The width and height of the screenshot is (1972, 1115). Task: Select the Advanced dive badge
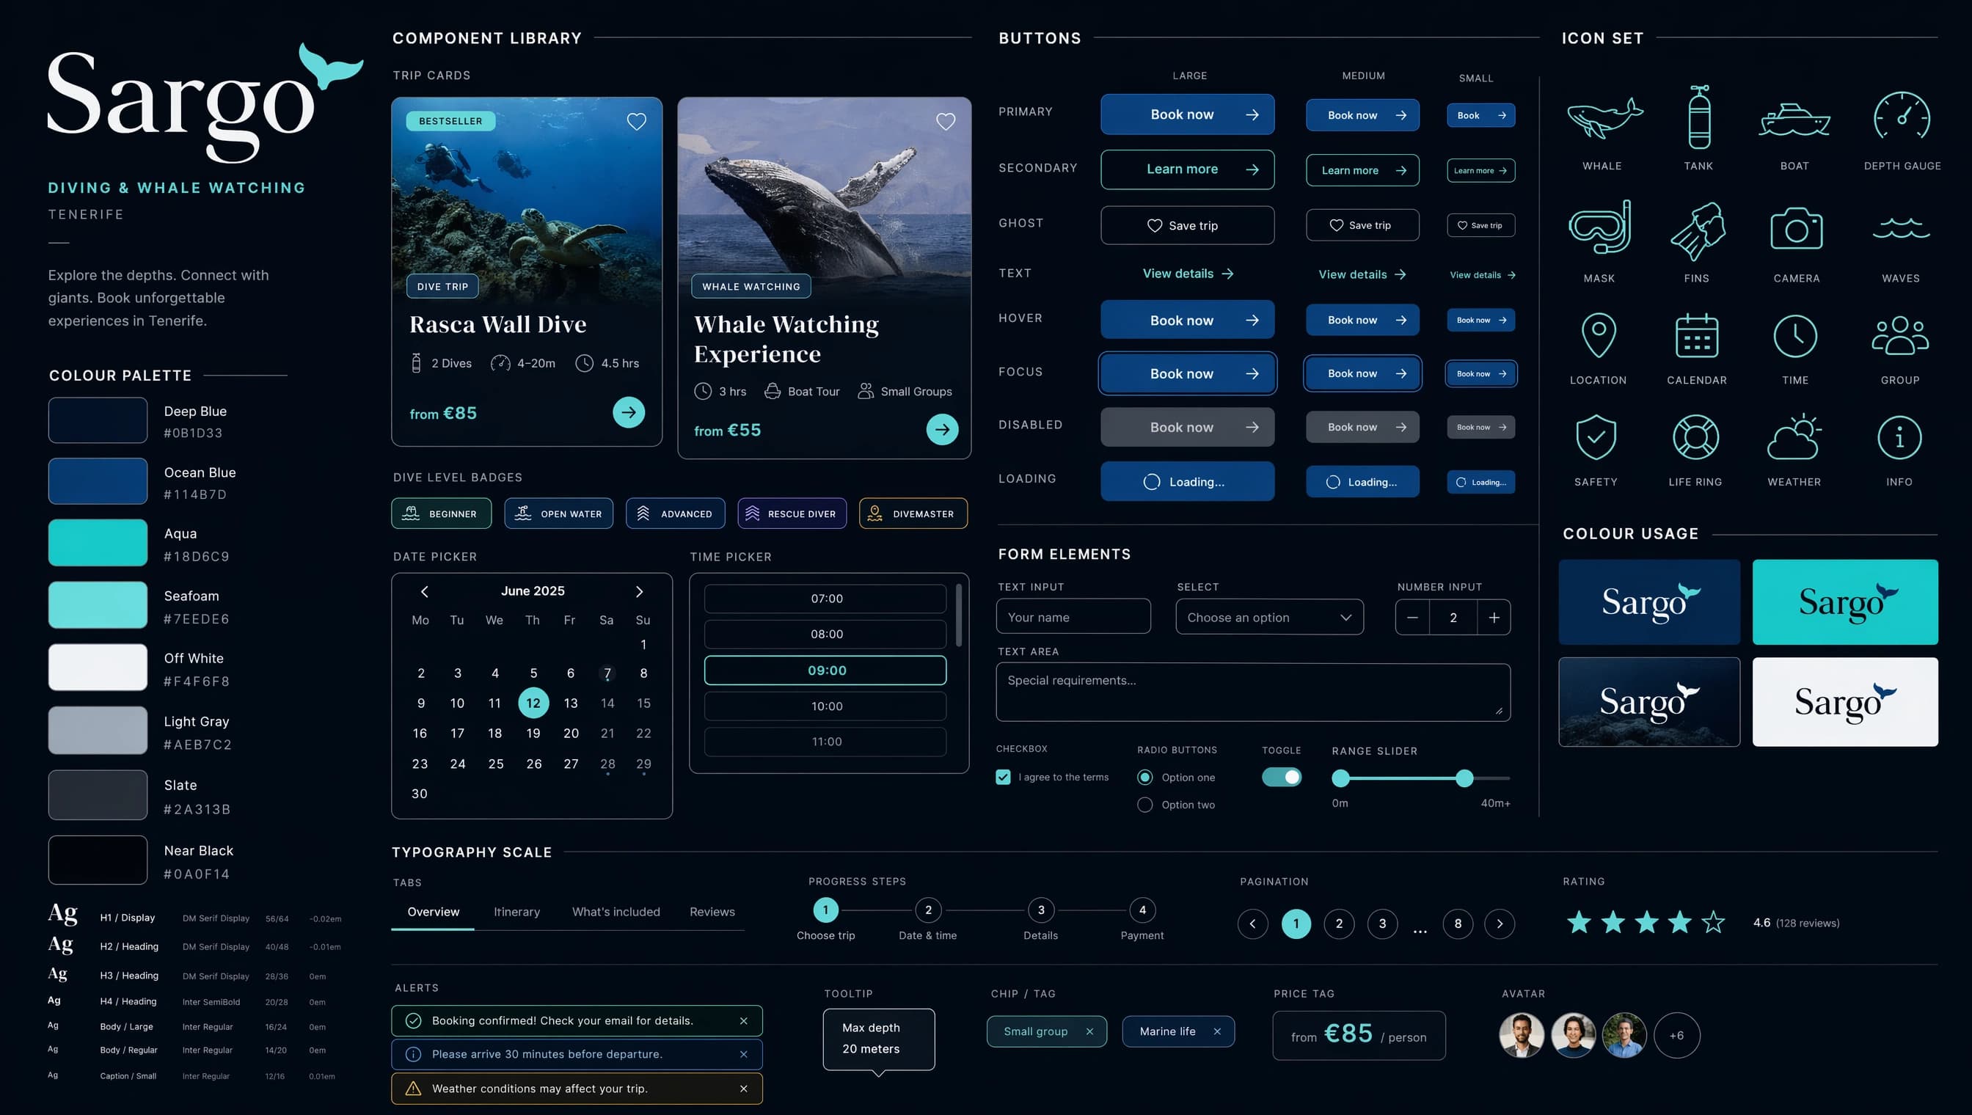(x=675, y=513)
